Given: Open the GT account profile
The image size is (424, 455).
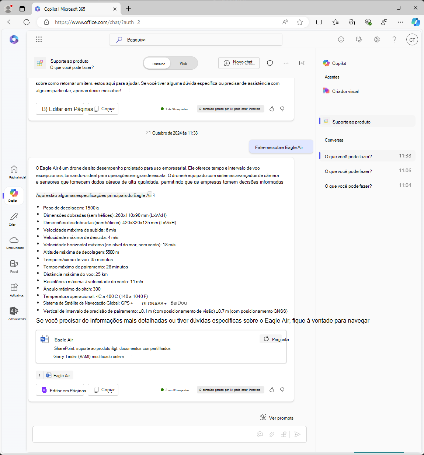Looking at the screenshot, I should 412,40.
